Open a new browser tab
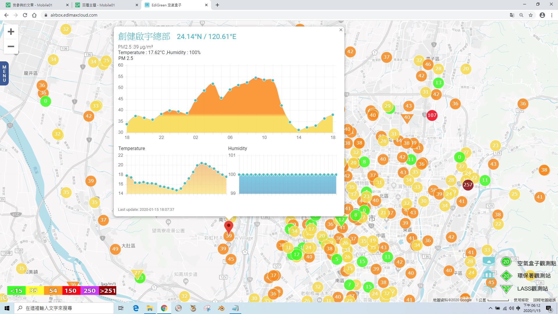This screenshot has height=314, width=558. click(x=217, y=5)
